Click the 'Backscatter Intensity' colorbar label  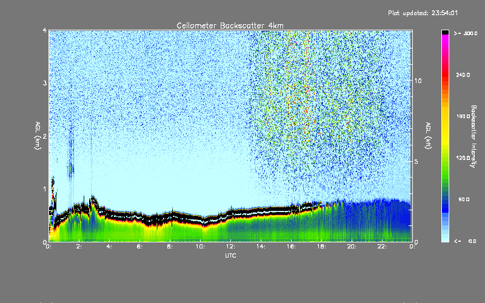[x=473, y=136]
